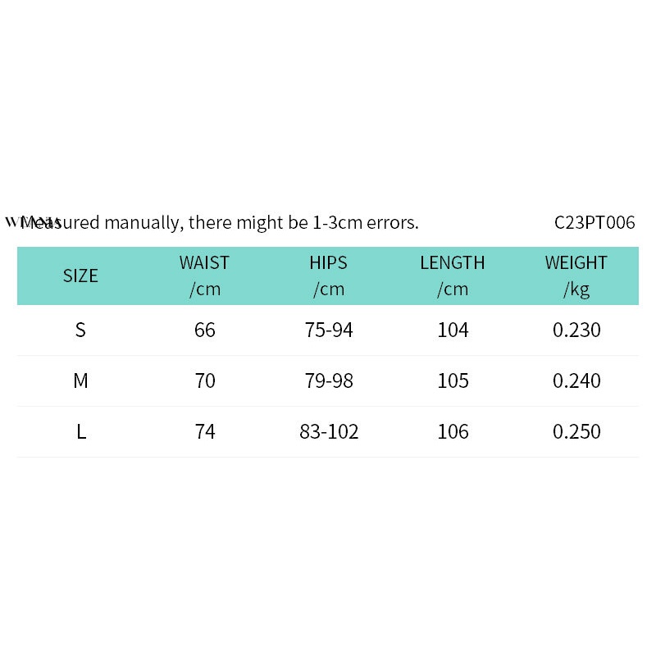Select the LENGTH /cm column header
Screen dimensions: 656x656
click(452, 276)
